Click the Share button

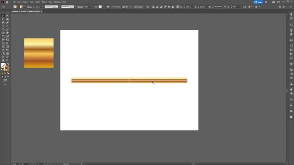coord(258,2)
